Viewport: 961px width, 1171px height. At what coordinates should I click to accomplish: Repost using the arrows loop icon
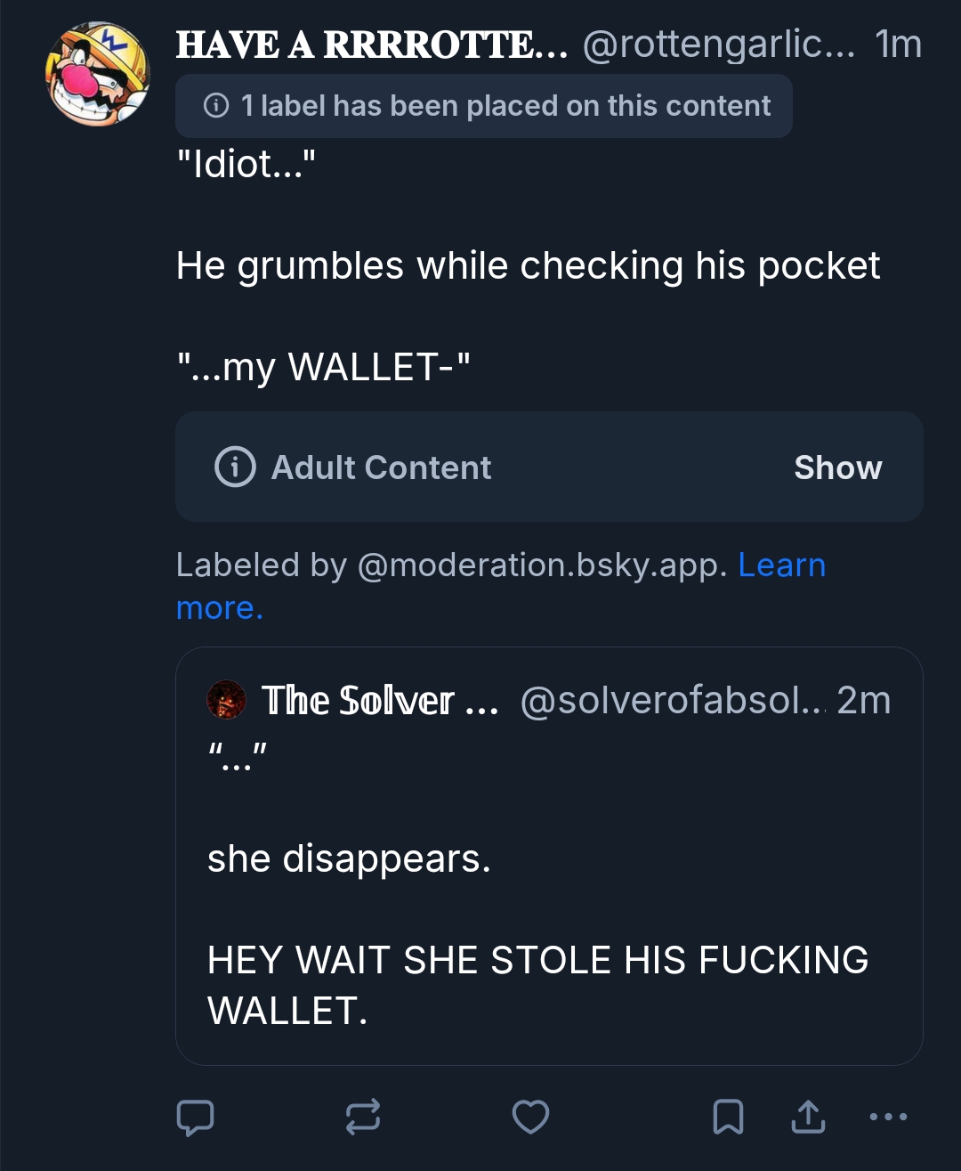tap(363, 1117)
